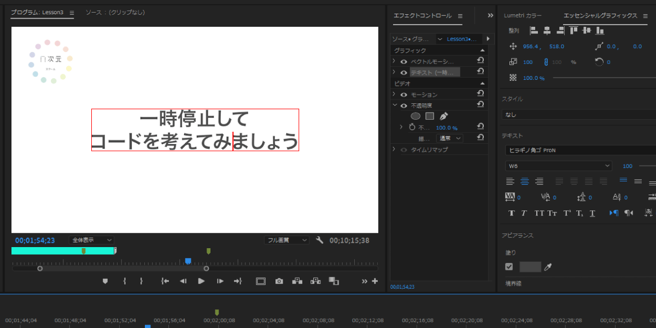Toggle the 塗り fill checkbox
This screenshot has height=328, width=656.
[509, 267]
